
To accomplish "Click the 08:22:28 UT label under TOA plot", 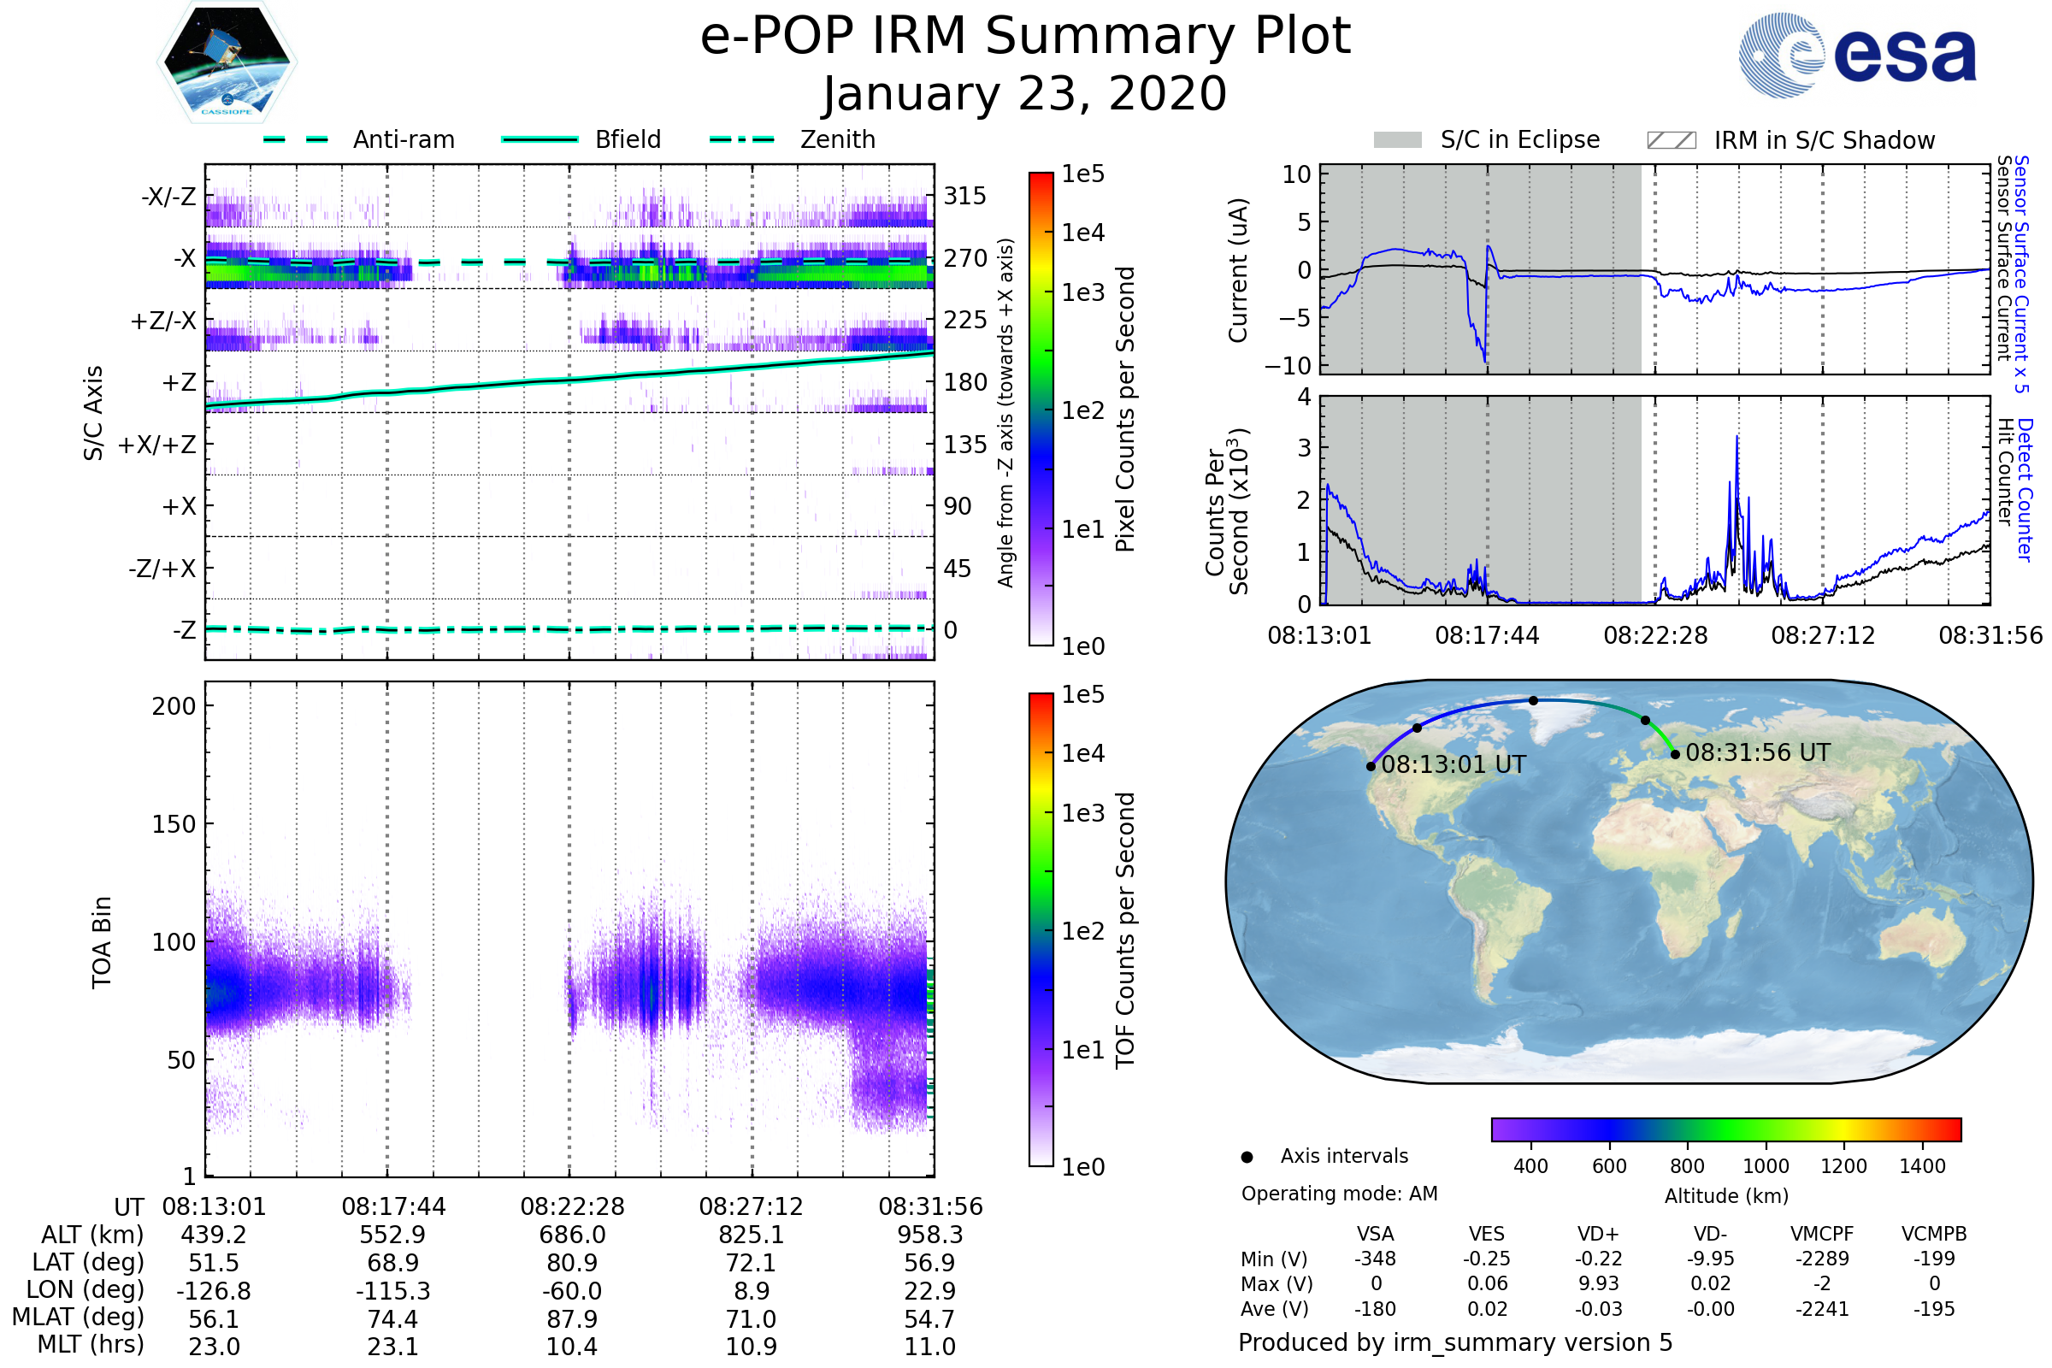I will pos(572,1206).
